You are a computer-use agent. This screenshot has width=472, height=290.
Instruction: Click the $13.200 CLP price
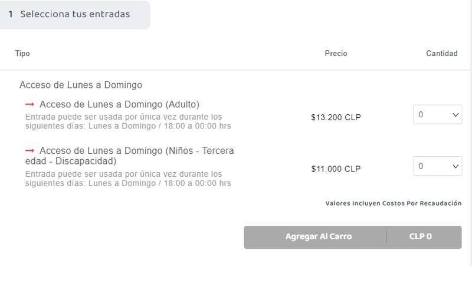point(336,117)
